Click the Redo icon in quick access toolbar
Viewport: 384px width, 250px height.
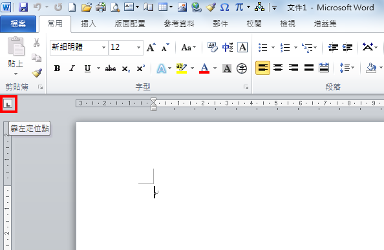point(58,7)
